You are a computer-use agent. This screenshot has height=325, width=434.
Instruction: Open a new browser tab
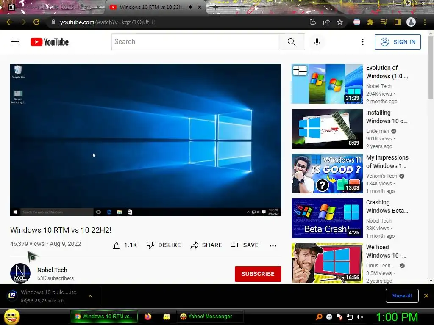(x=216, y=8)
